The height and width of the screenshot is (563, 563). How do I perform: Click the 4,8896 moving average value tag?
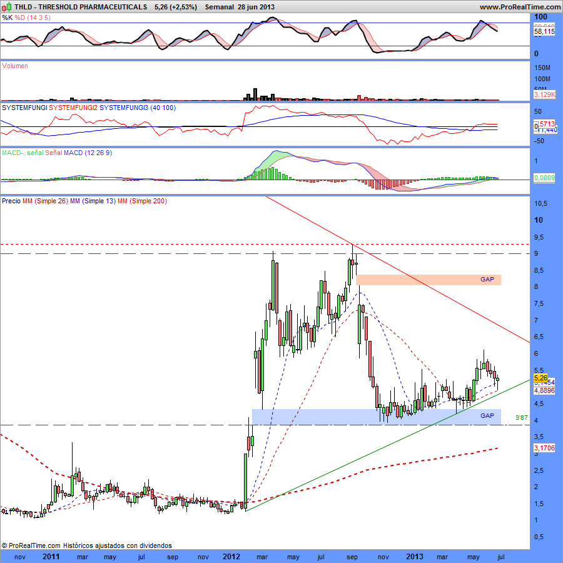click(x=544, y=390)
